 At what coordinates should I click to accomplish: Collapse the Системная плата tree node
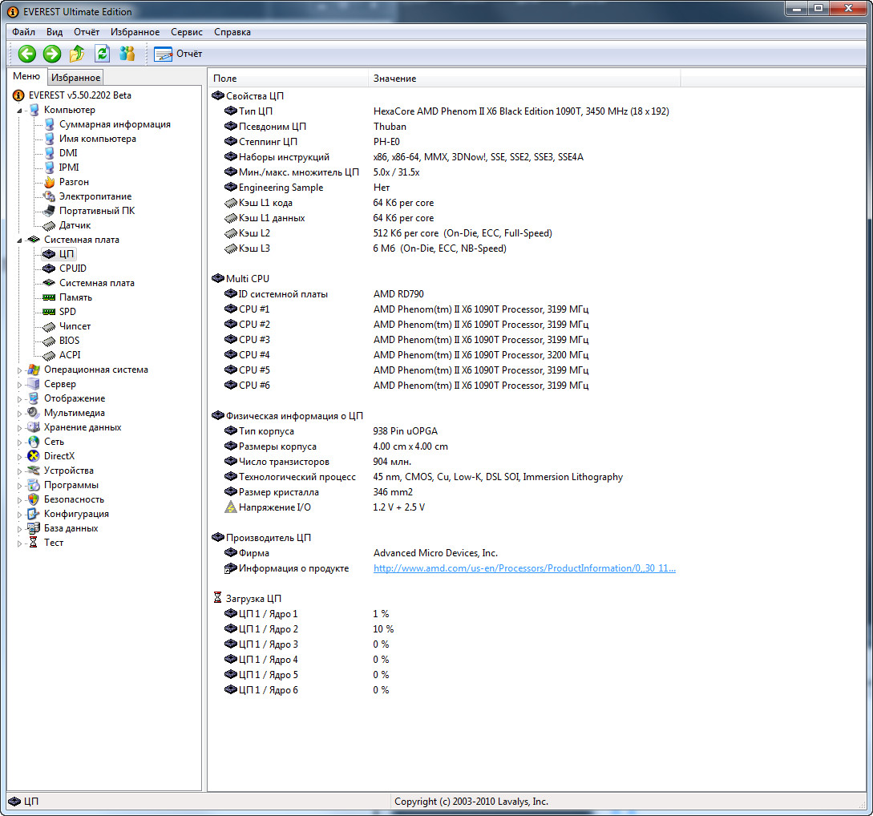point(19,240)
